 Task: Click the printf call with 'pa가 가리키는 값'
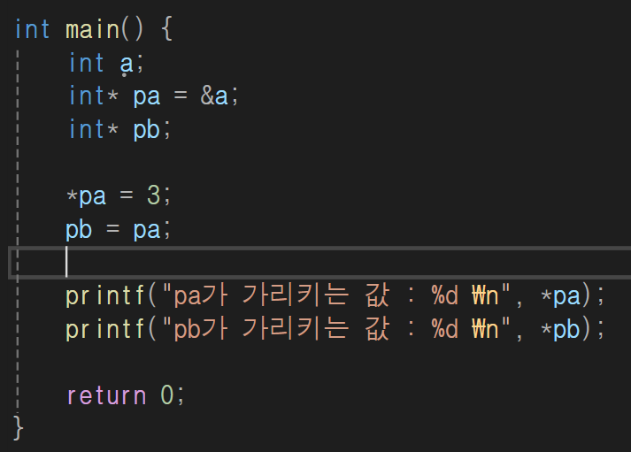(x=335, y=295)
